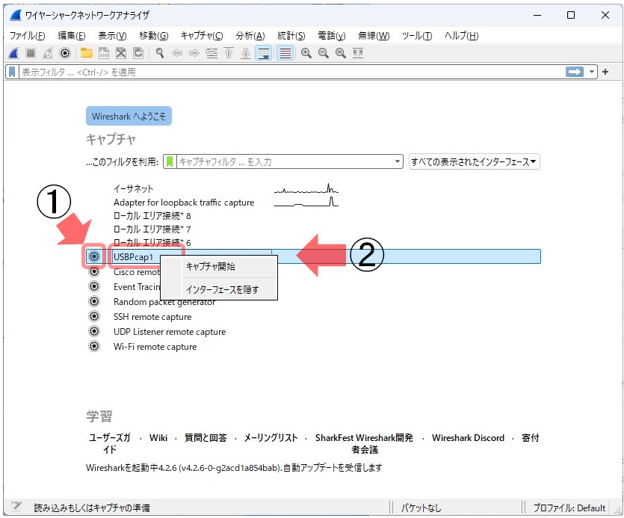
Task: Click the shark fin start capture icon
Action: 13,53
